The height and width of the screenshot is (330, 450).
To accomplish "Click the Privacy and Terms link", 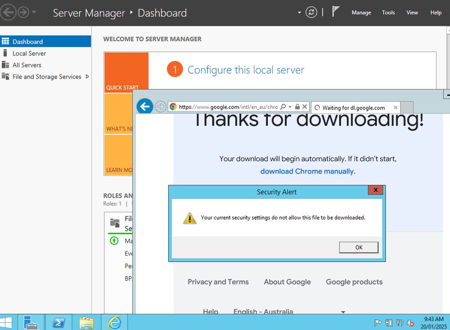I will click(x=218, y=282).
